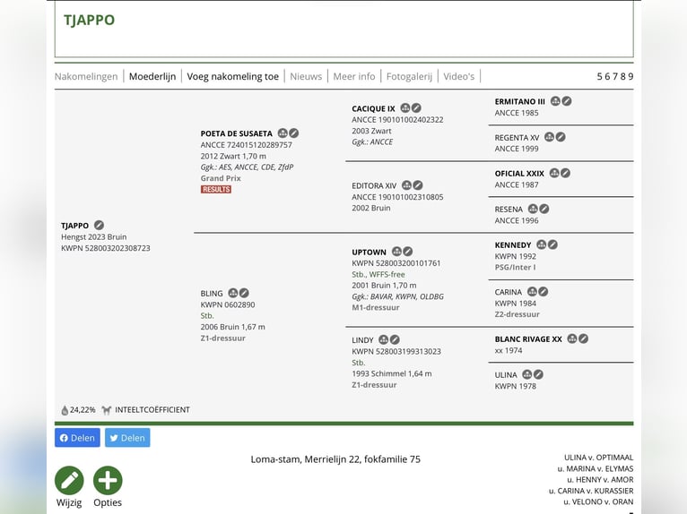Image resolution: width=687 pixels, height=514 pixels.
Task: Open the CACIQUE IX horse page
Action: (x=373, y=108)
